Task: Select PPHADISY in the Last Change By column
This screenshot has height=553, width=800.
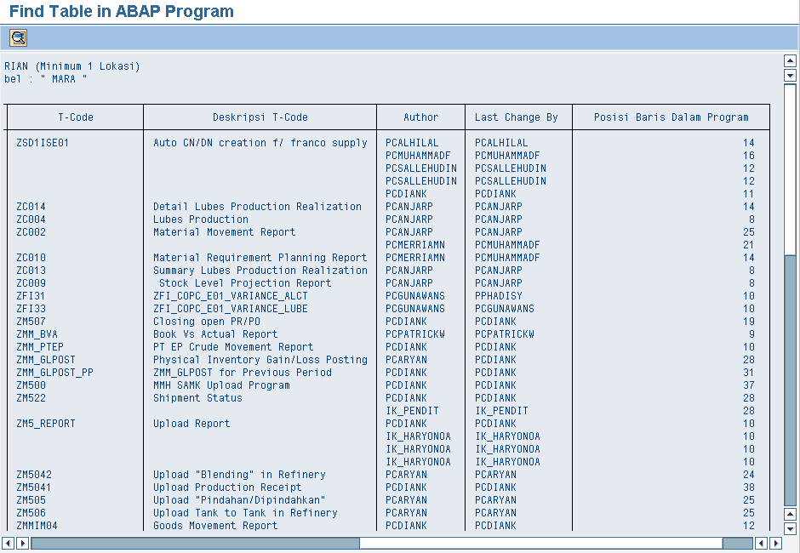Action: coord(499,296)
